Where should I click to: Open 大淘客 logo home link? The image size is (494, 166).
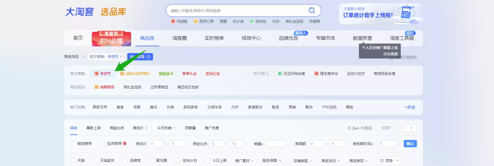click(x=80, y=11)
